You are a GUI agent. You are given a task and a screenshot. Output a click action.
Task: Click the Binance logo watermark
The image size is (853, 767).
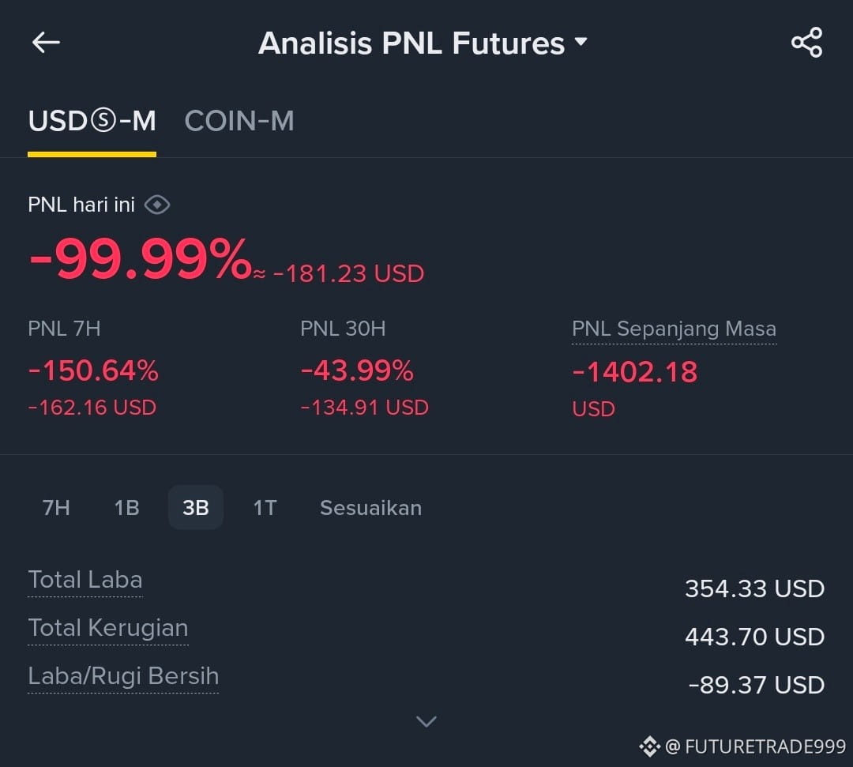point(649,746)
